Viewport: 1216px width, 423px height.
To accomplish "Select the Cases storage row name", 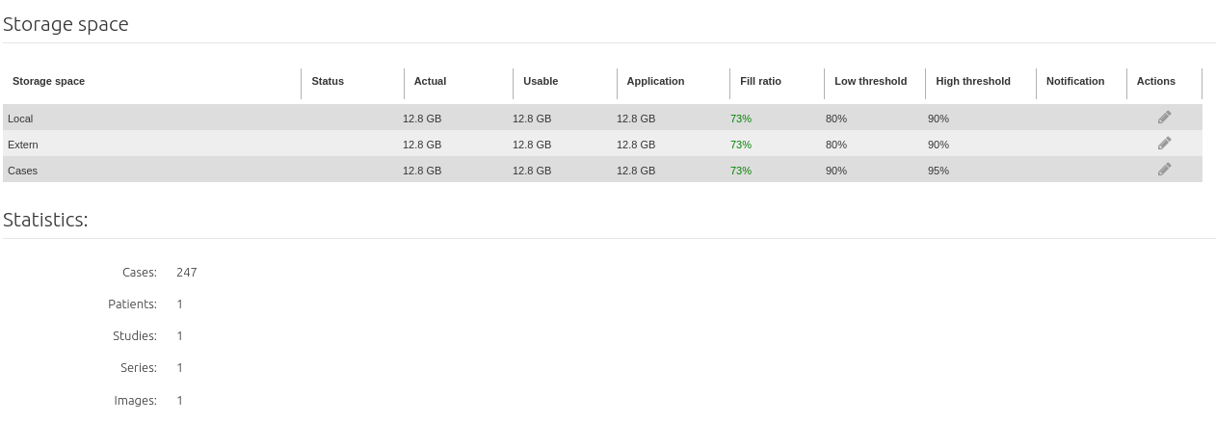I will (x=22, y=171).
